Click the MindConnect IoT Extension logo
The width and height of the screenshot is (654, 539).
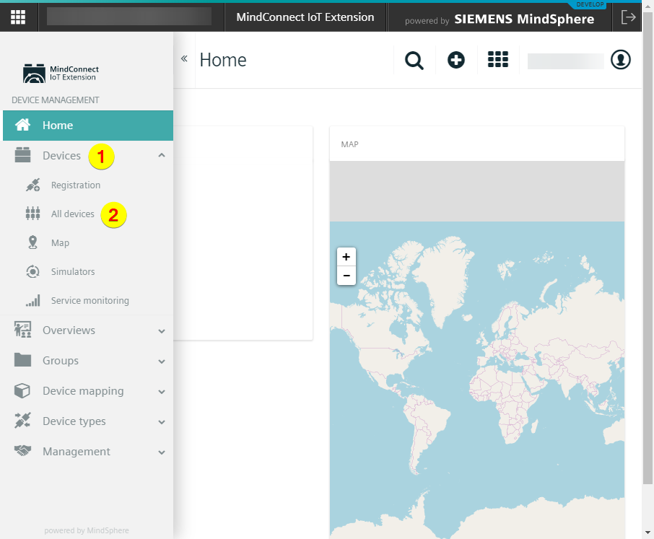point(61,73)
